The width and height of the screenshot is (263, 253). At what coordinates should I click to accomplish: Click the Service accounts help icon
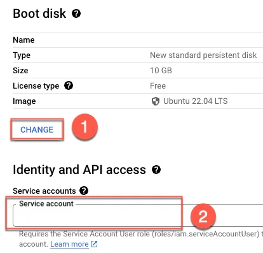[84, 191]
